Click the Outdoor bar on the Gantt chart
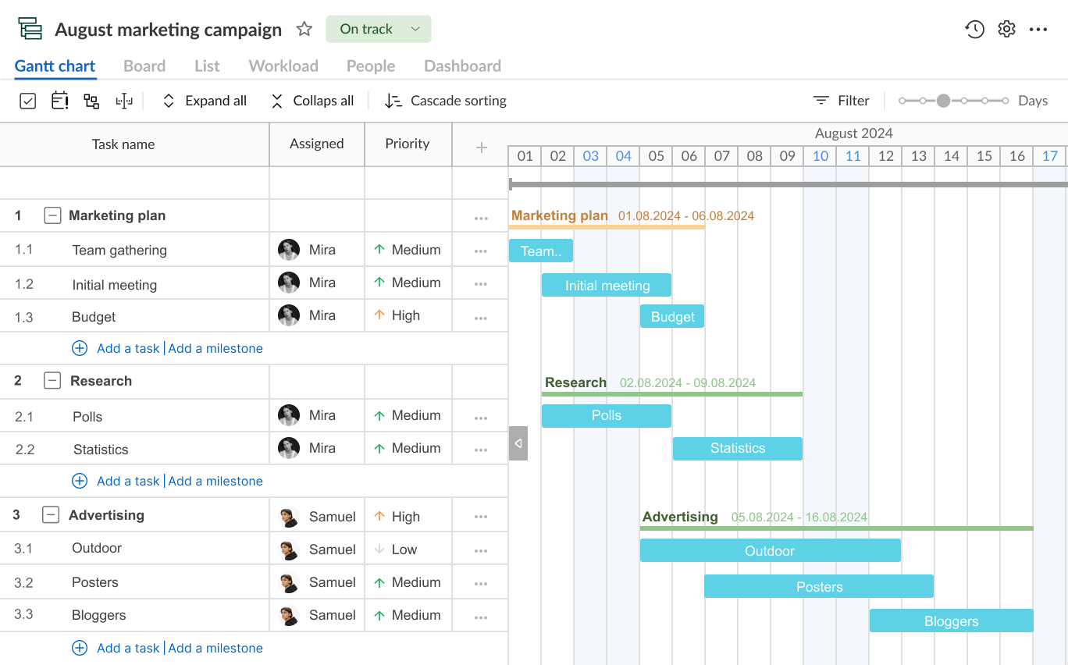Viewport: 1068px width, 665px height. tap(770, 550)
